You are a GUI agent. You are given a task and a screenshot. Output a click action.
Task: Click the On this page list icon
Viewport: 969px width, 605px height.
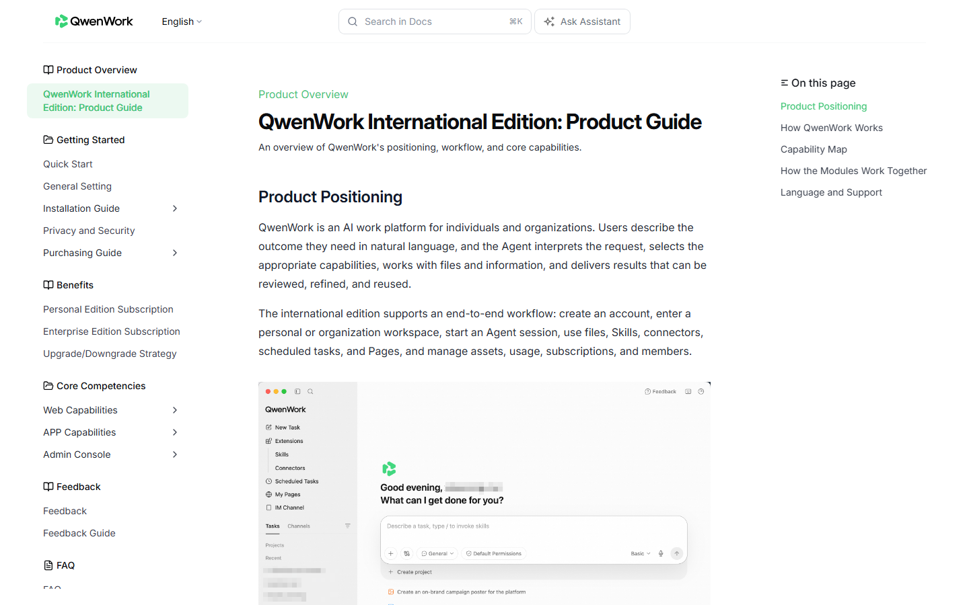click(x=785, y=83)
